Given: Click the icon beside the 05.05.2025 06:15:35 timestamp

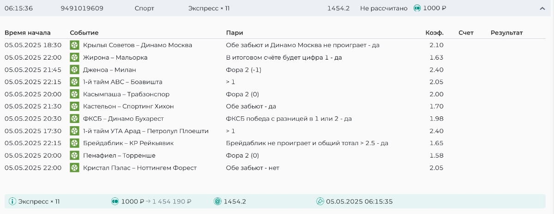Looking at the screenshot, I should 320,202.
